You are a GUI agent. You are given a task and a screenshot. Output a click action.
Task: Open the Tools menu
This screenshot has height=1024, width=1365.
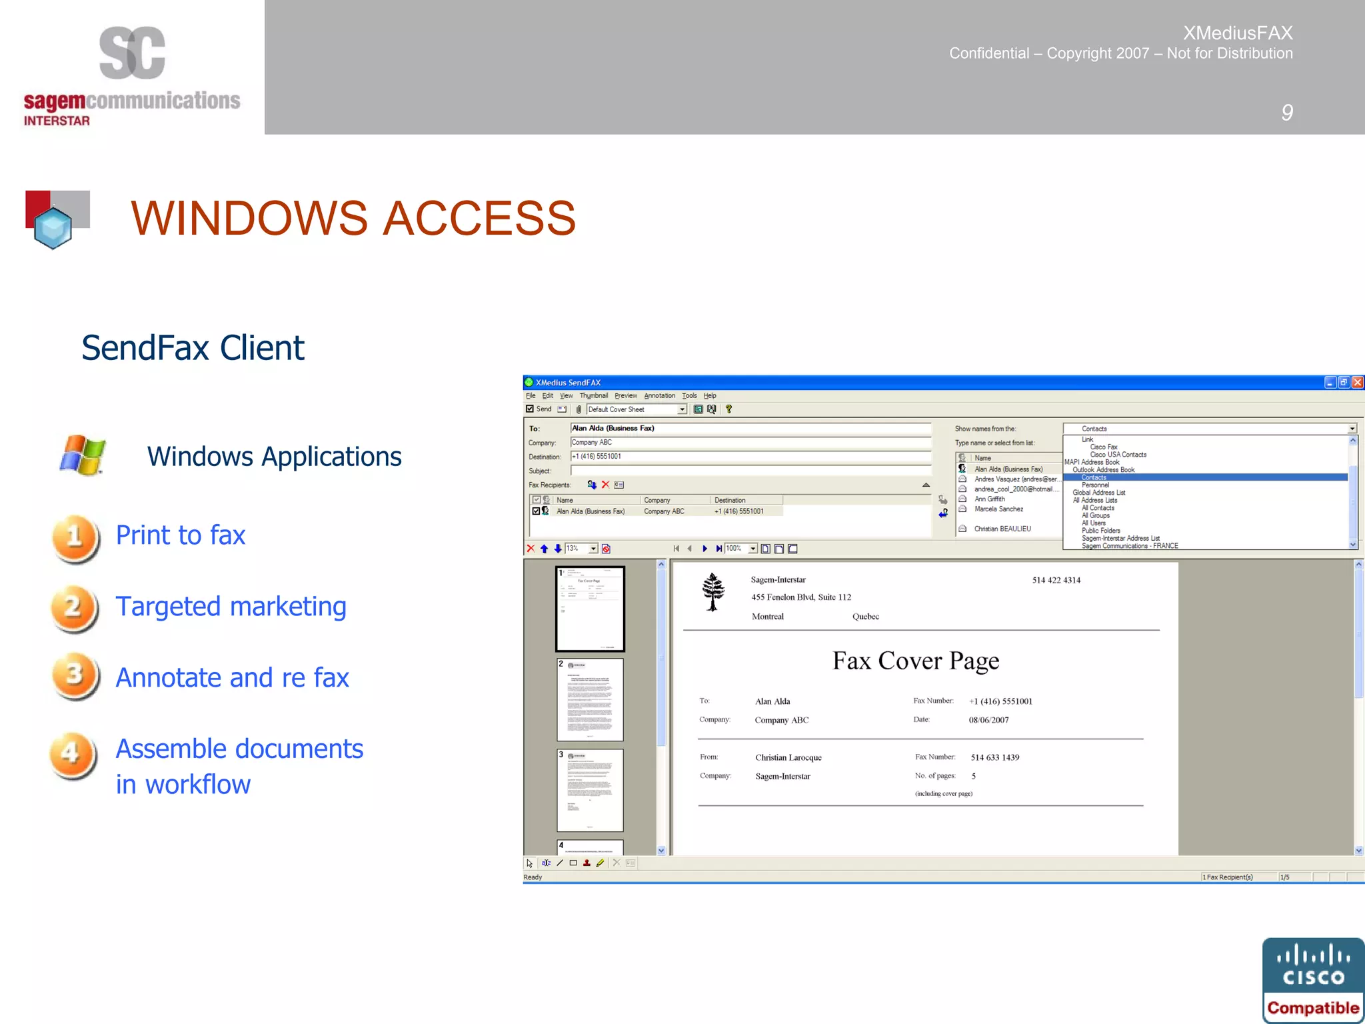(x=689, y=395)
